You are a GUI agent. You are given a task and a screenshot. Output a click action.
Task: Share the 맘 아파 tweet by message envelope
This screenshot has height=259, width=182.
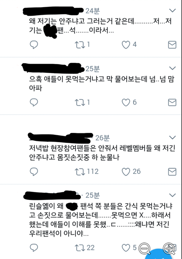pyautogui.click(x=172, y=102)
